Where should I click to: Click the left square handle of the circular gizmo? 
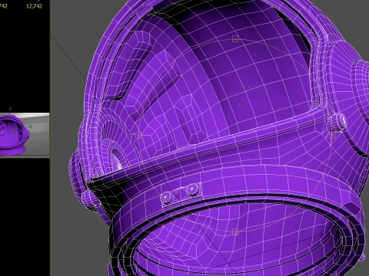click(x=138, y=135)
